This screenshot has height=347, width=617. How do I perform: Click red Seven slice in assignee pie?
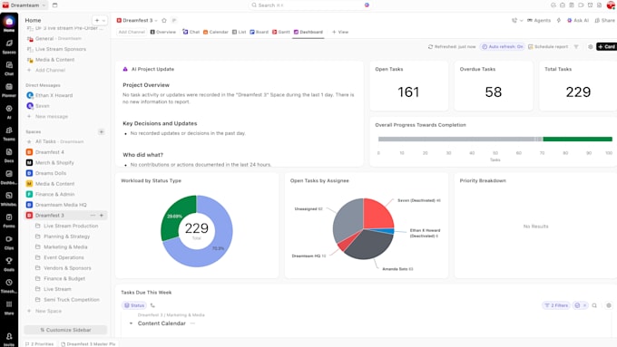377,214
